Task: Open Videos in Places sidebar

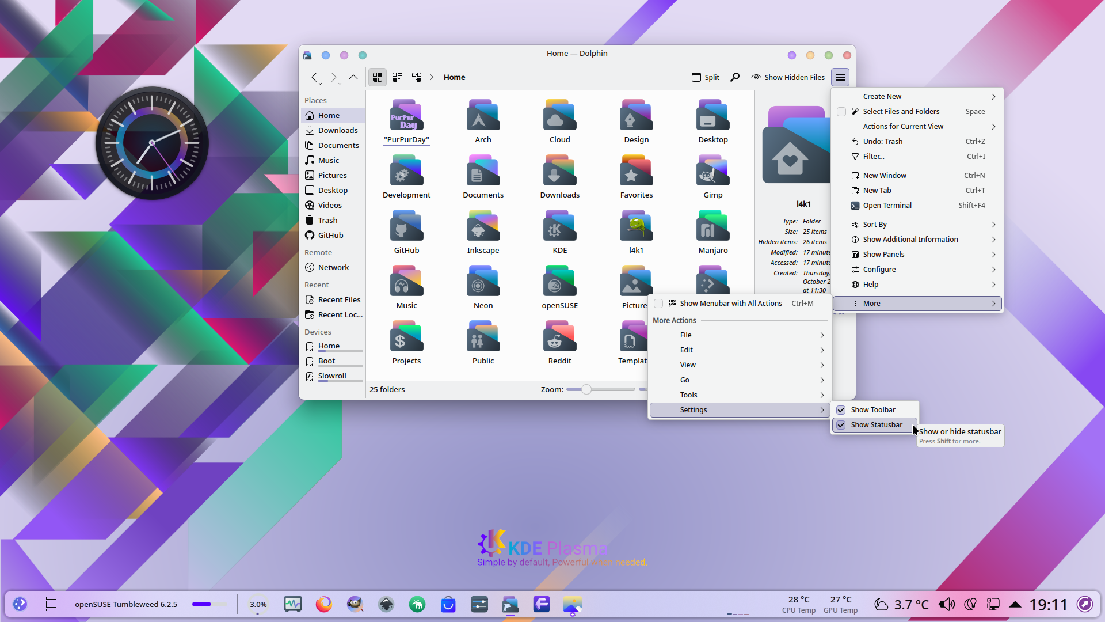Action: 333,206
